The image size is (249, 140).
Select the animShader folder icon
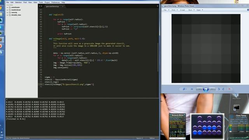pos(10,7)
